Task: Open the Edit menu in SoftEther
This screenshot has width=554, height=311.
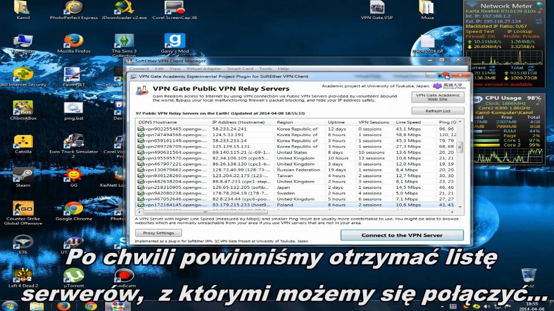Action: point(159,69)
